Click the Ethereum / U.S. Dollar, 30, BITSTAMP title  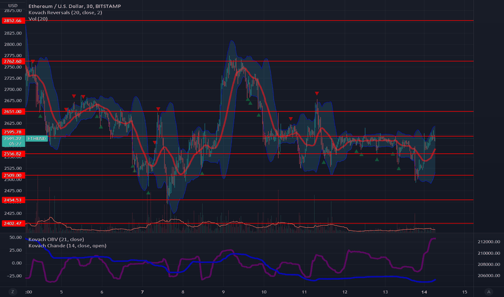coord(75,6)
